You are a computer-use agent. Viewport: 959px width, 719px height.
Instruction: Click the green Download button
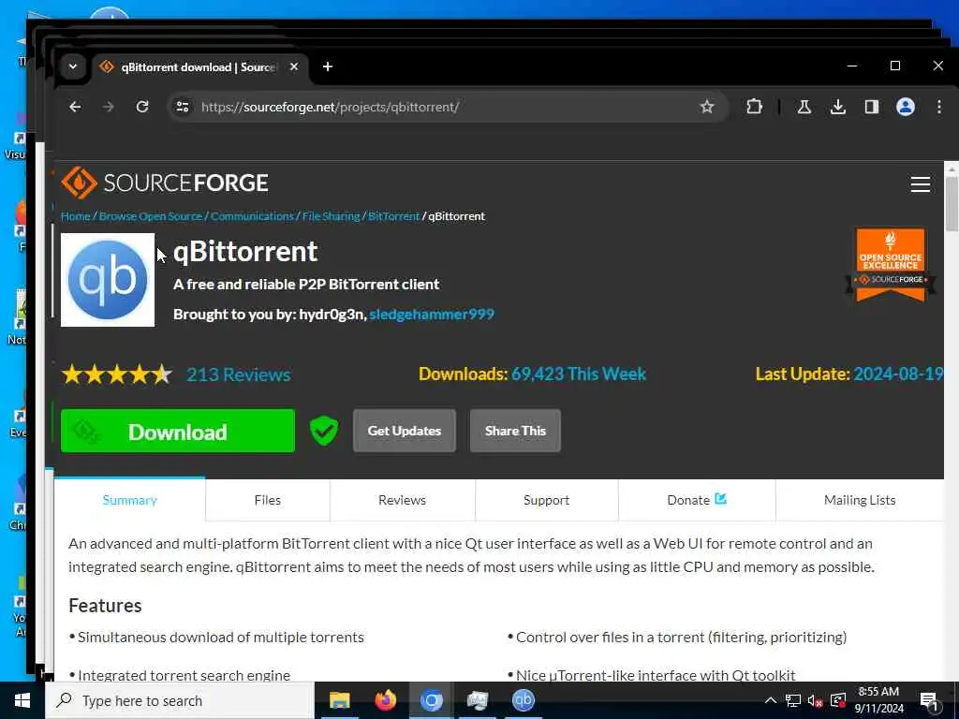click(x=177, y=431)
